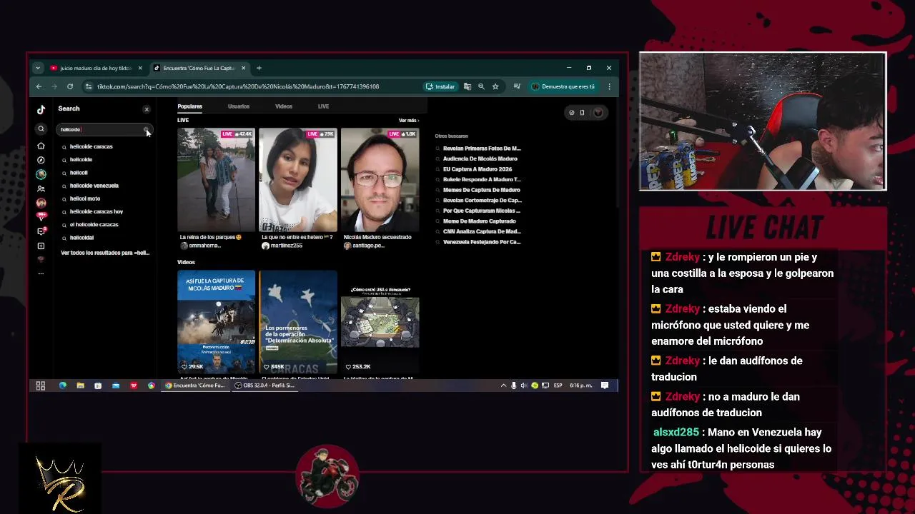The width and height of the screenshot is (915, 514).
Task: Select suggestion 'helicoide caracas hoy'
Action: click(x=97, y=211)
